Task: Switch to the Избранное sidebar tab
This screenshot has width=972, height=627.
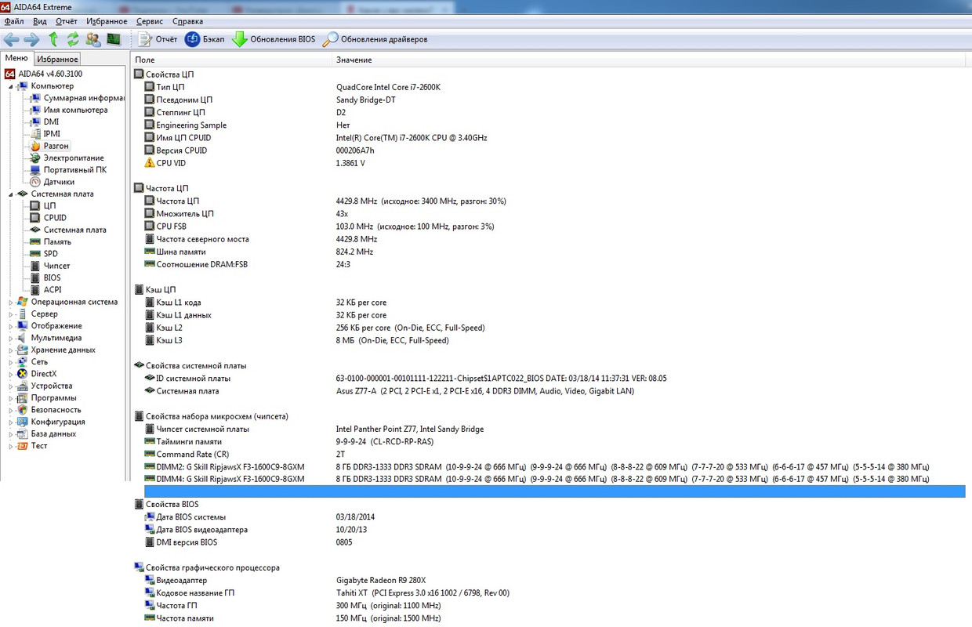Action: click(57, 59)
